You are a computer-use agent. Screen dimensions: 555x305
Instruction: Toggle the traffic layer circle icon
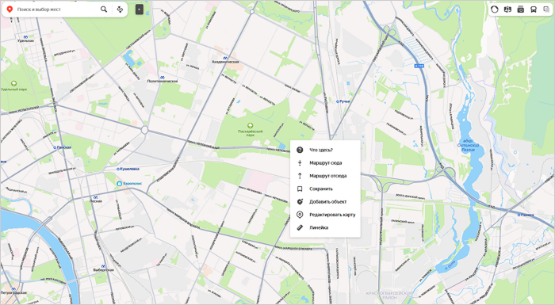pyautogui.click(x=495, y=10)
